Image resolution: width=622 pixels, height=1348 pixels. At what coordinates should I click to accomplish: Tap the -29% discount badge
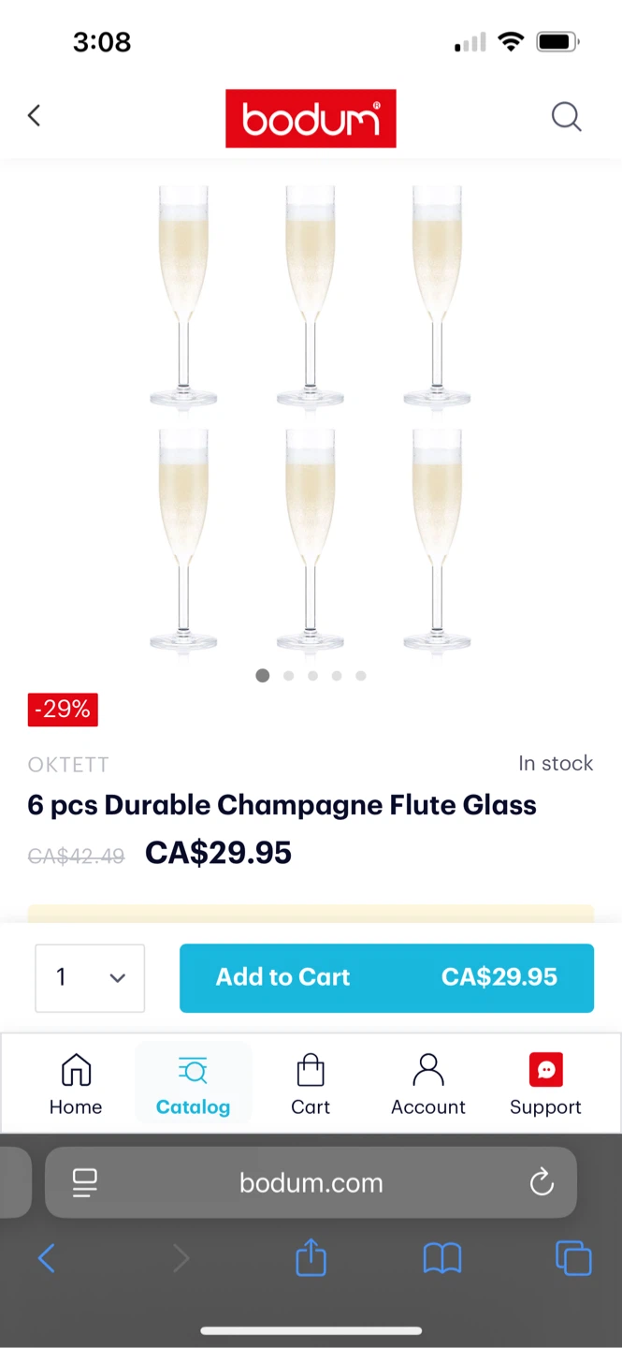62,709
